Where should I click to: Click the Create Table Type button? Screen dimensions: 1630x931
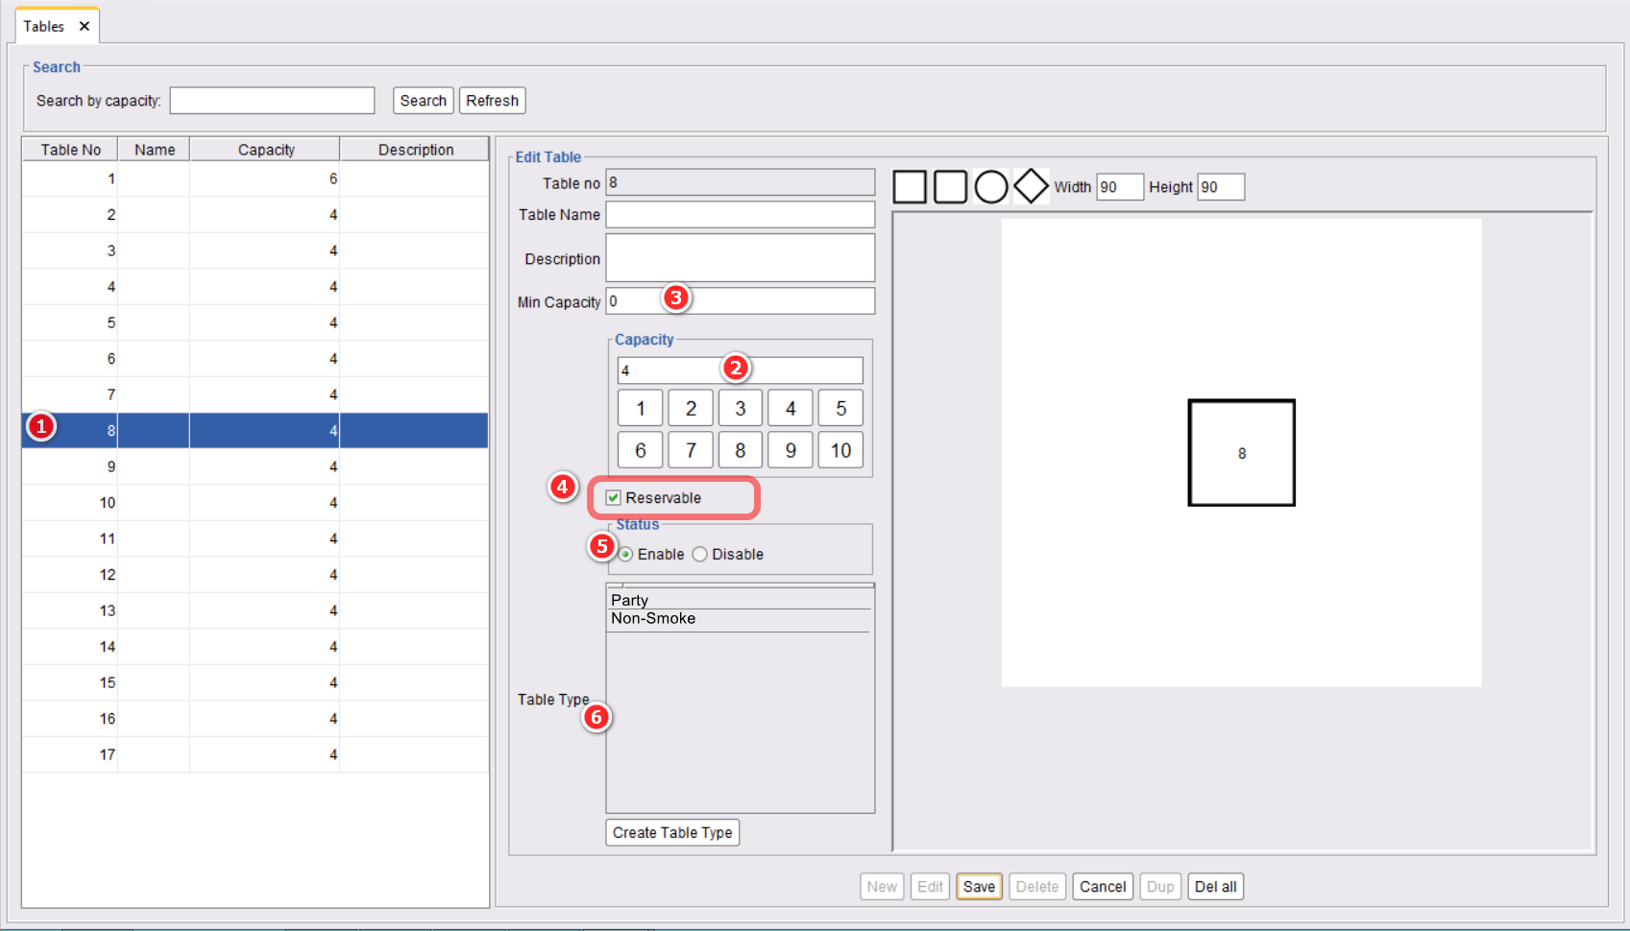(672, 832)
